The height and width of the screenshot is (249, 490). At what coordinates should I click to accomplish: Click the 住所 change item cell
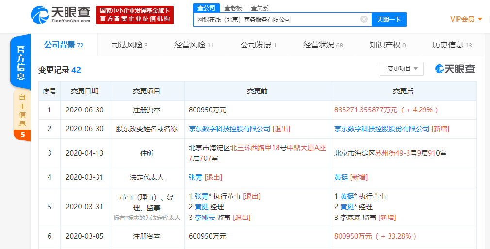tap(147, 153)
